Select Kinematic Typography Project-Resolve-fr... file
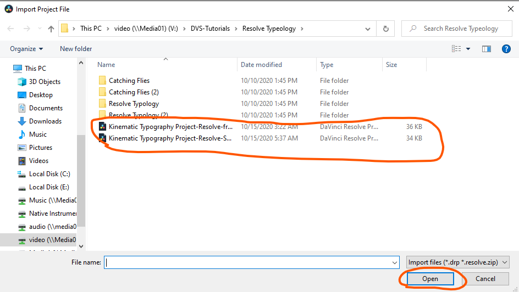519x292 pixels. [x=170, y=127]
